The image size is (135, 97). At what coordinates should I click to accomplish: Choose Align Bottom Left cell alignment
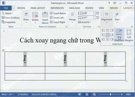[103, 39]
